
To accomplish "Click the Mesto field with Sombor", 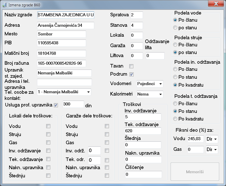I will click(61, 34).
